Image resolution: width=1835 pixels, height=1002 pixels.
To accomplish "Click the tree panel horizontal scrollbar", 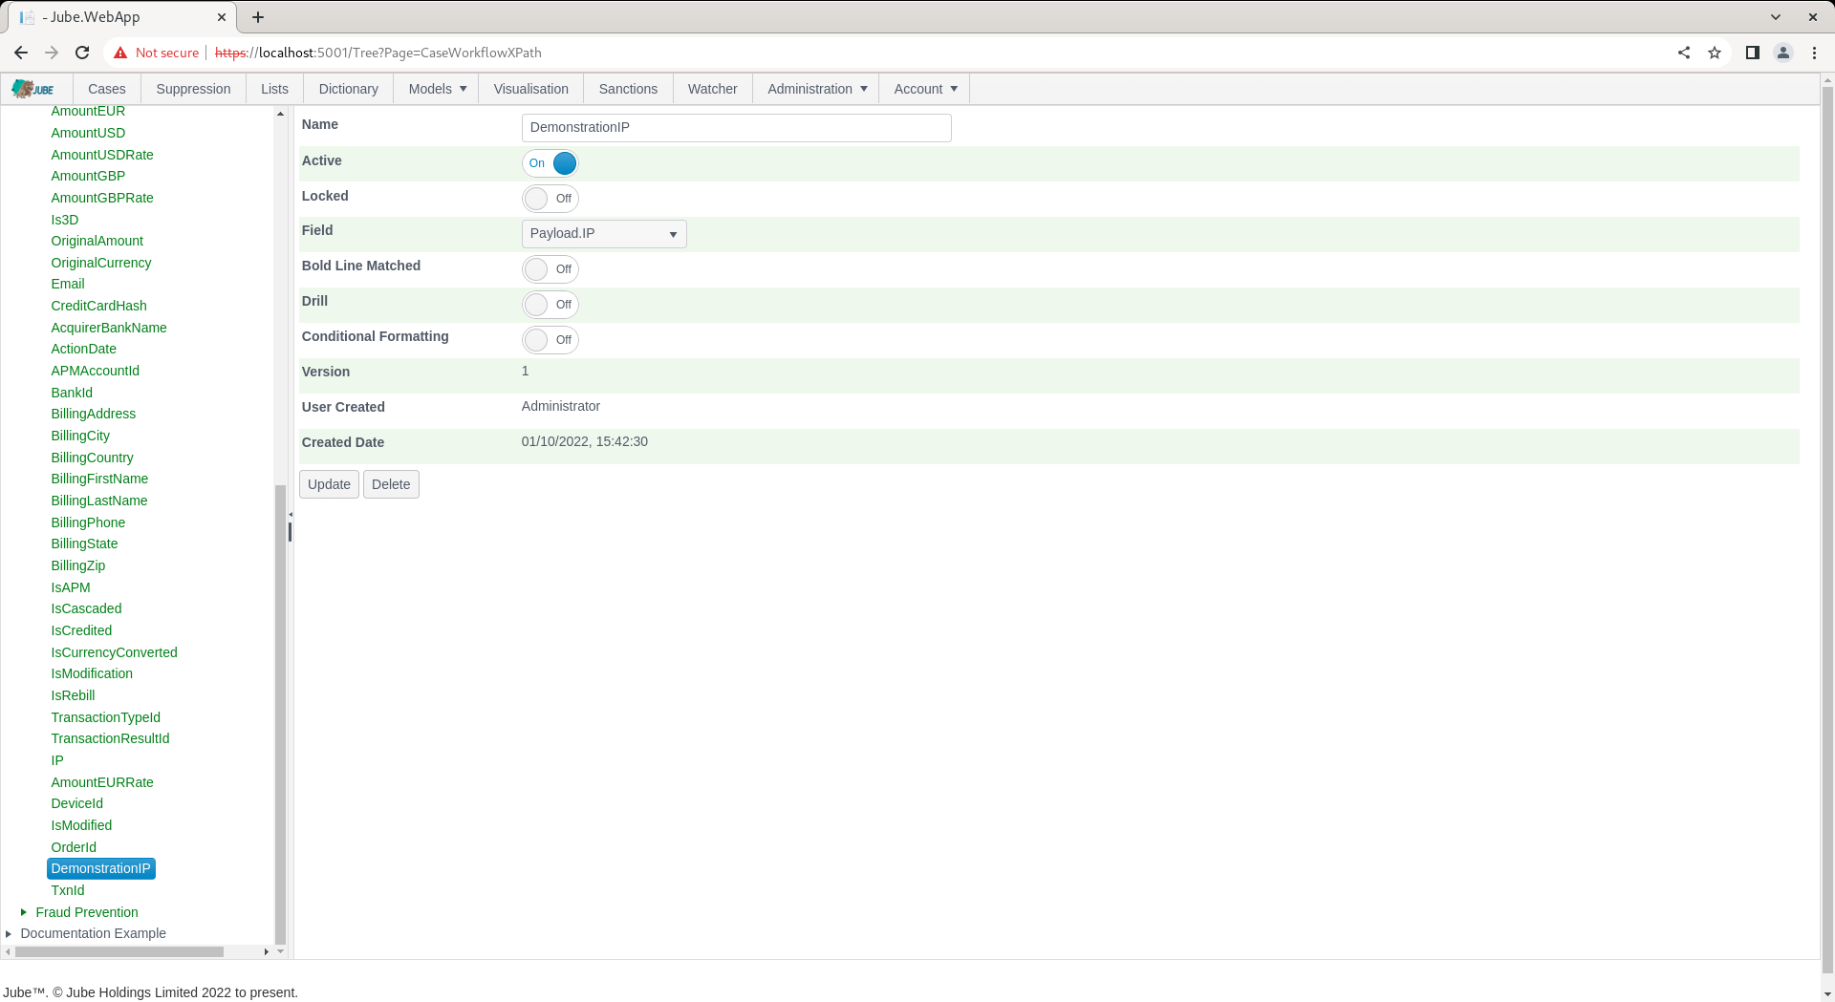I will click(x=119, y=951).
